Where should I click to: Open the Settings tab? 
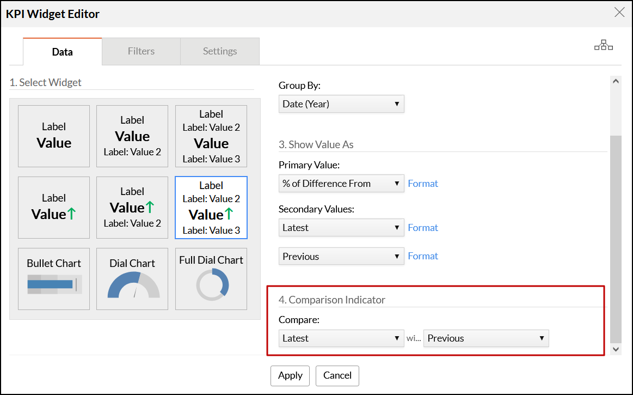[x=219, y=51]
